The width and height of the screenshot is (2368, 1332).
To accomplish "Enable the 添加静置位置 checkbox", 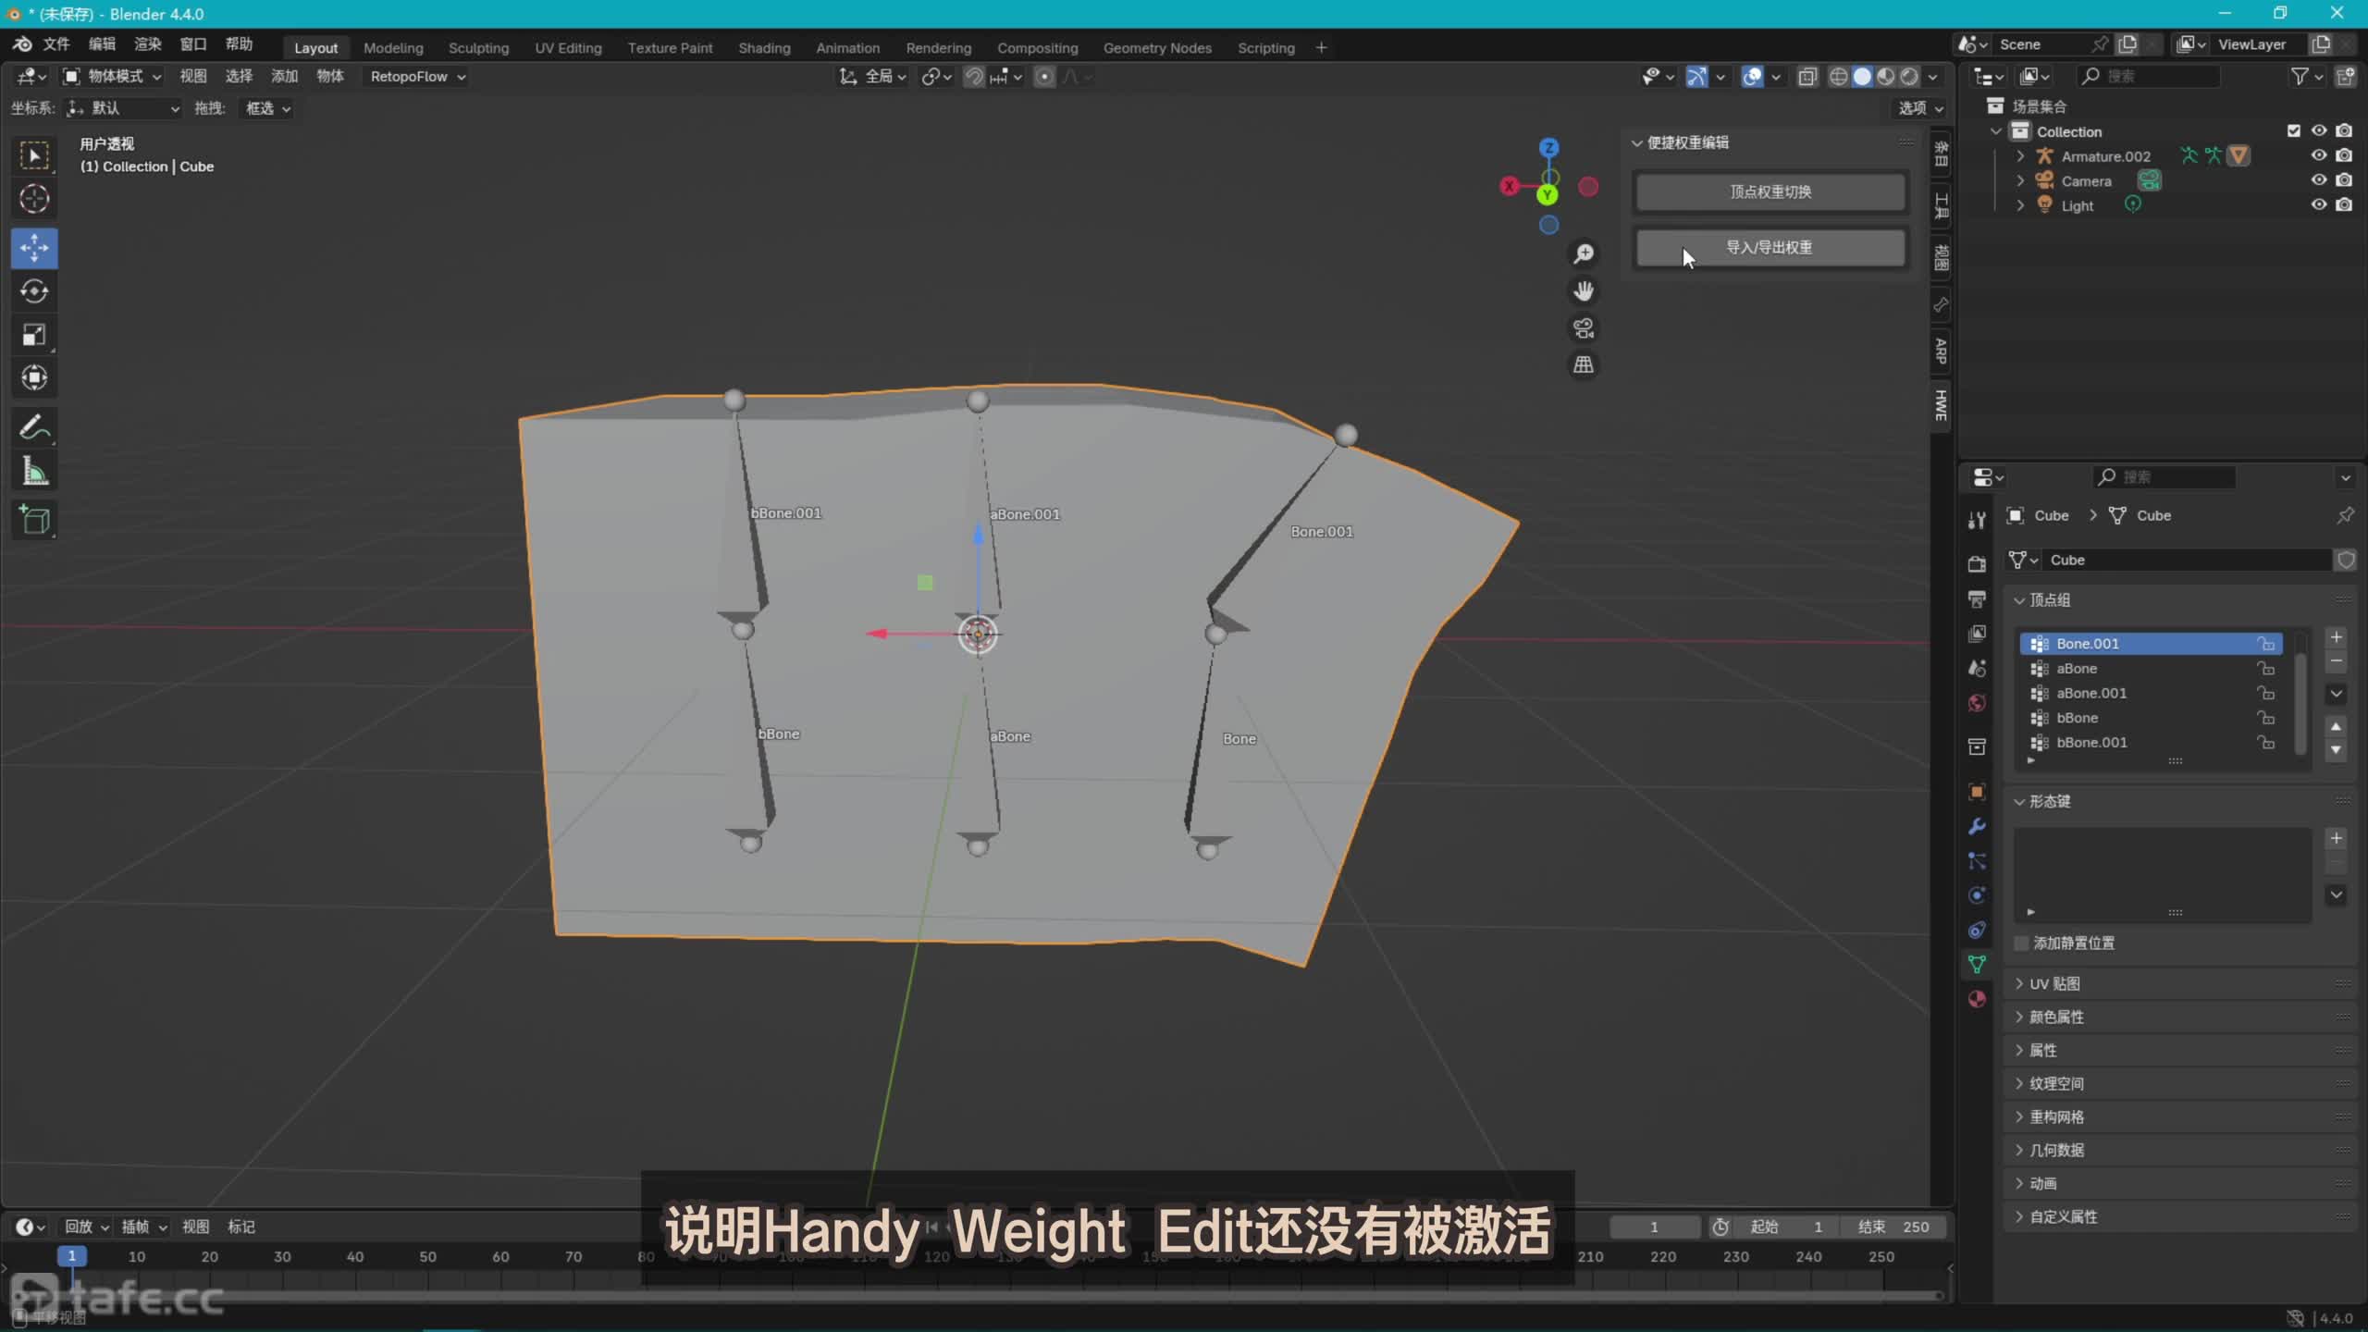I will tap(2022, 943).
